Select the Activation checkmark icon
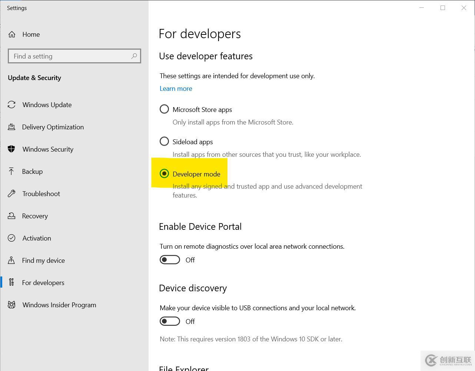The image size is (475, 371). coord(11,238)
